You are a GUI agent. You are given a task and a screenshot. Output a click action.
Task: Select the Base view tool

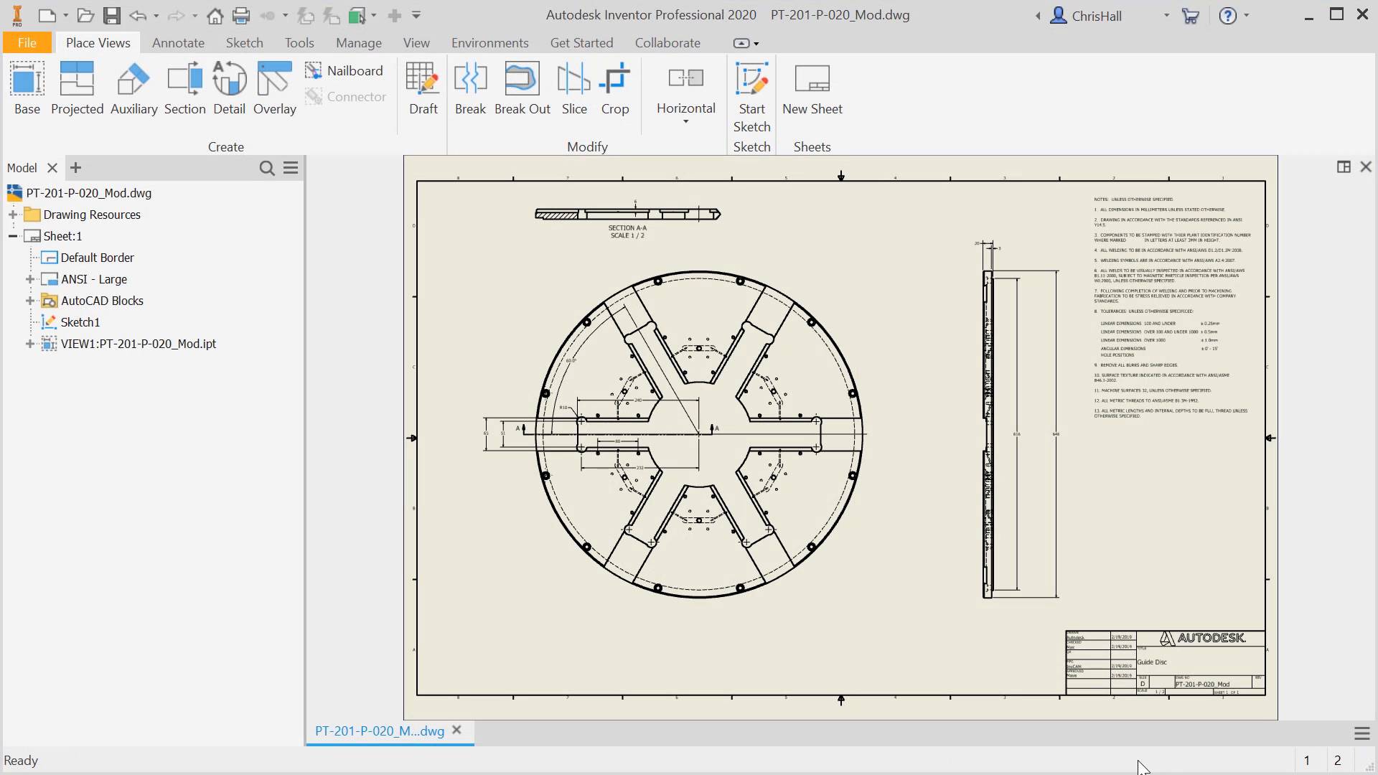[x=27, y=88]
